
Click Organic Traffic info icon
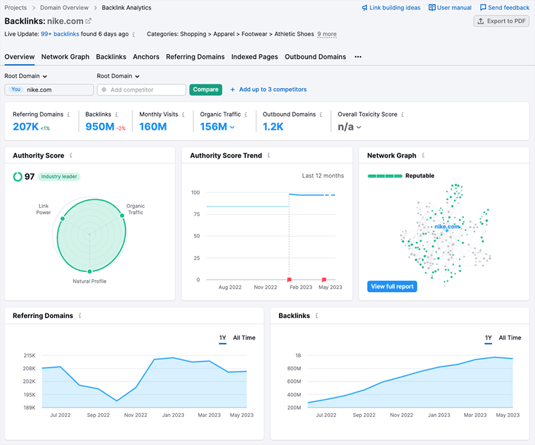click(x=245, y=114)
